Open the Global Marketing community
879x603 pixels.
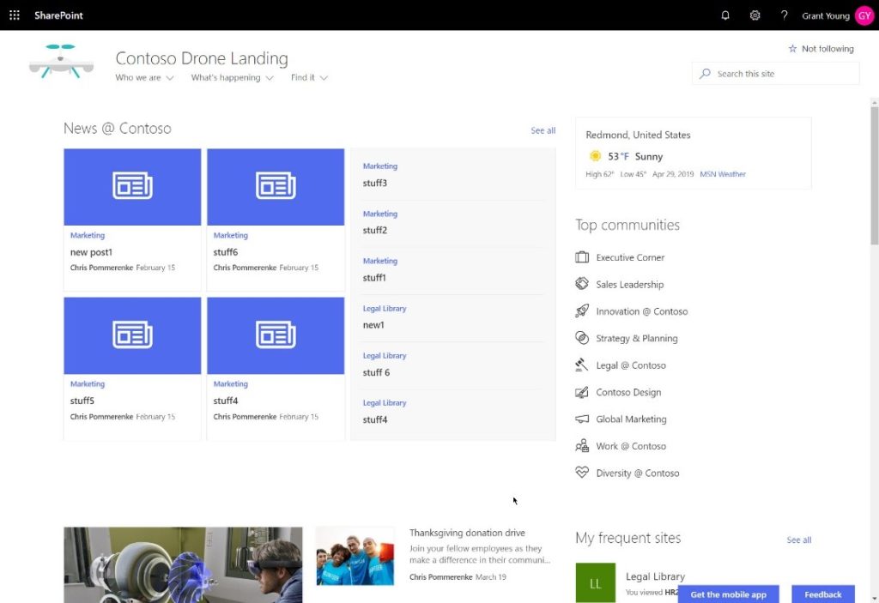[631, 419]
